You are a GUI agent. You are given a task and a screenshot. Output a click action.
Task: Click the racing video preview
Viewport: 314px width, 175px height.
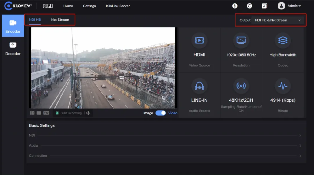(x=103, y=68)
